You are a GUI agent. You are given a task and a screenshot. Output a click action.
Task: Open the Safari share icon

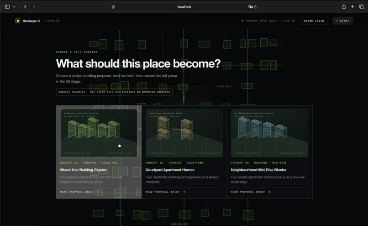pyautogui.click(x=344, y=6)
